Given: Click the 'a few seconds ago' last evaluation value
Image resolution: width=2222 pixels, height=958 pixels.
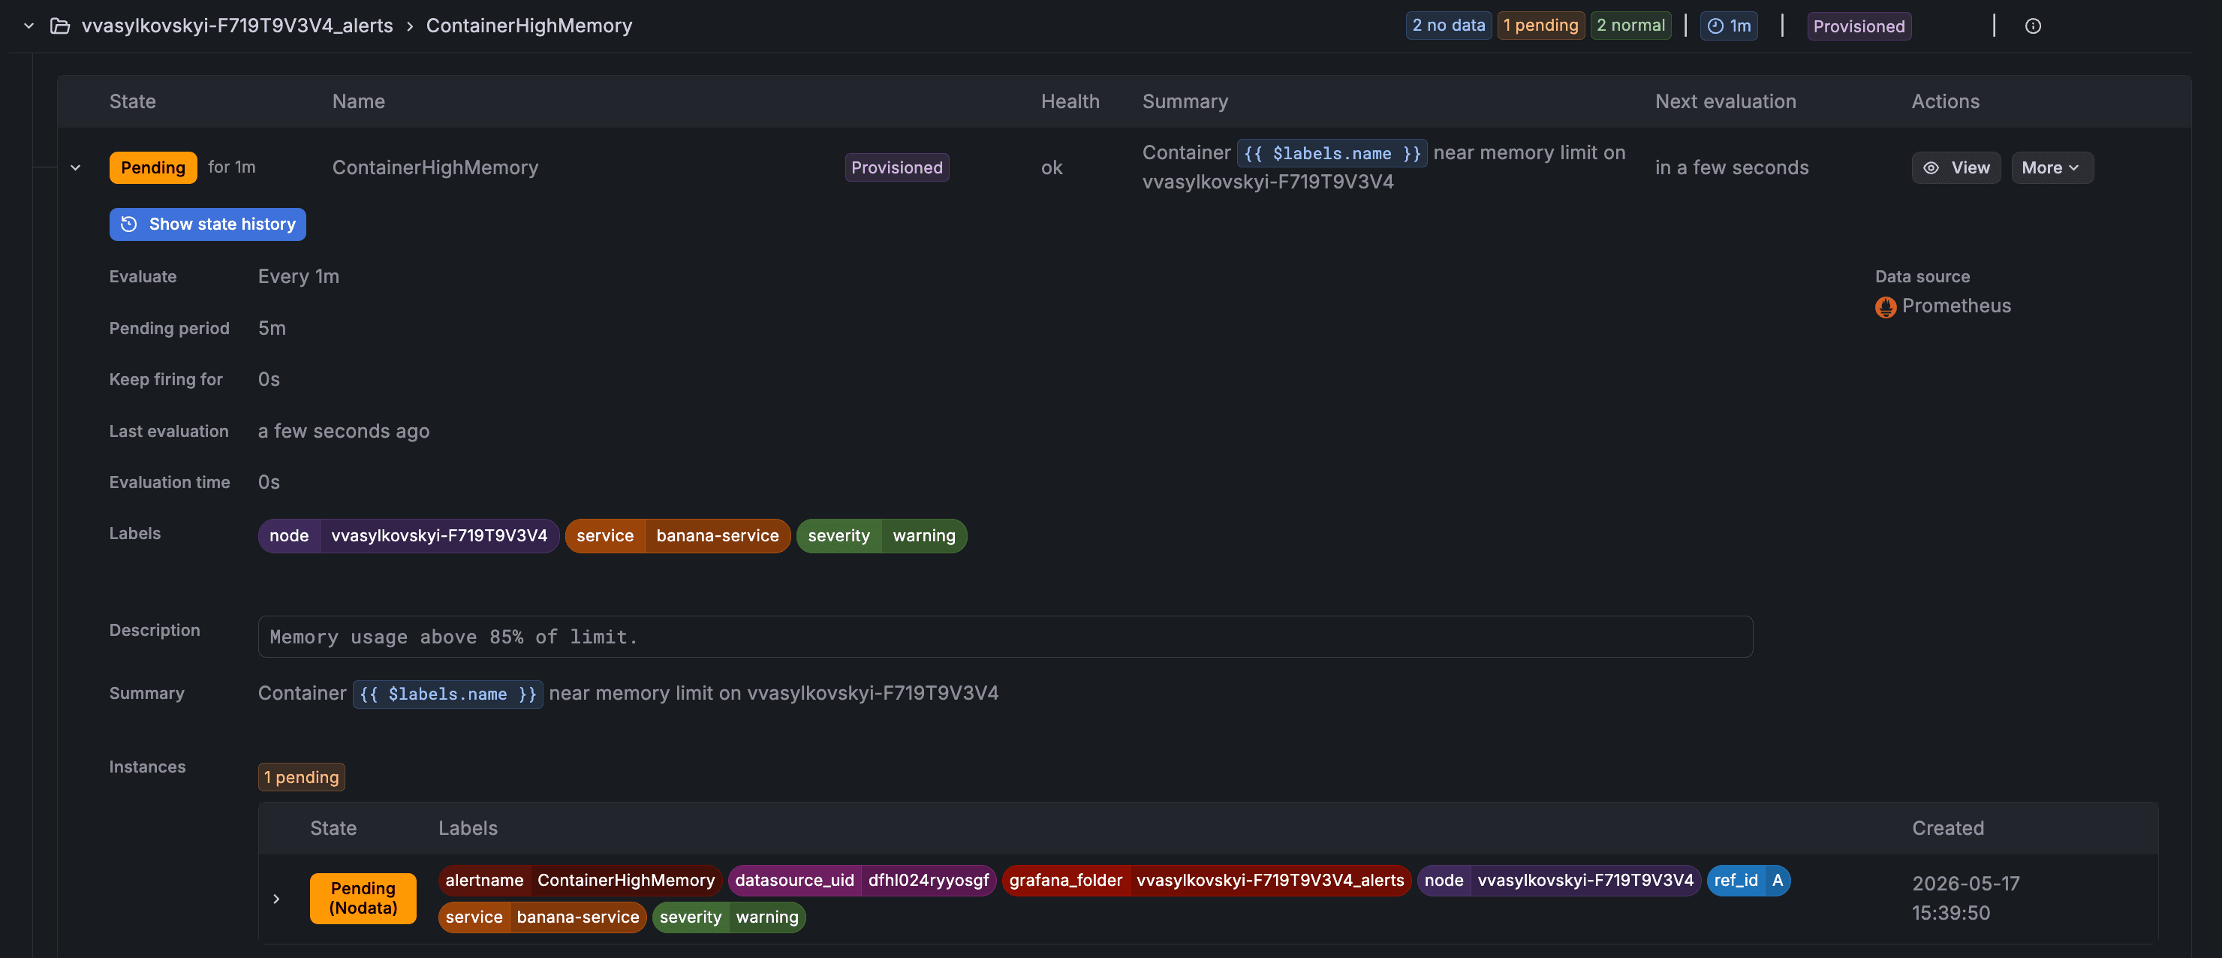Looking at the screenshot, I should click(344, 432).
